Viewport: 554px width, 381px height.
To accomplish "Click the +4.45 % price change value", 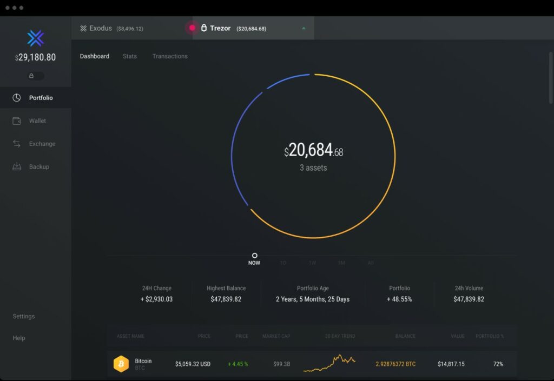I will point(238,364).
